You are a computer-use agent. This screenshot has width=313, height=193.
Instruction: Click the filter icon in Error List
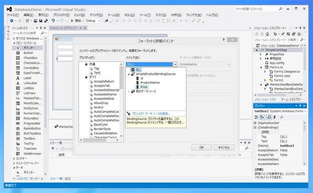click(x=52, y=148)
